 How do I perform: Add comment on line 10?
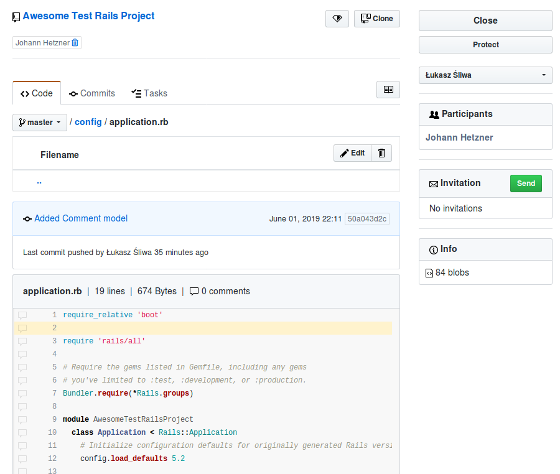(x=22, y=433)
